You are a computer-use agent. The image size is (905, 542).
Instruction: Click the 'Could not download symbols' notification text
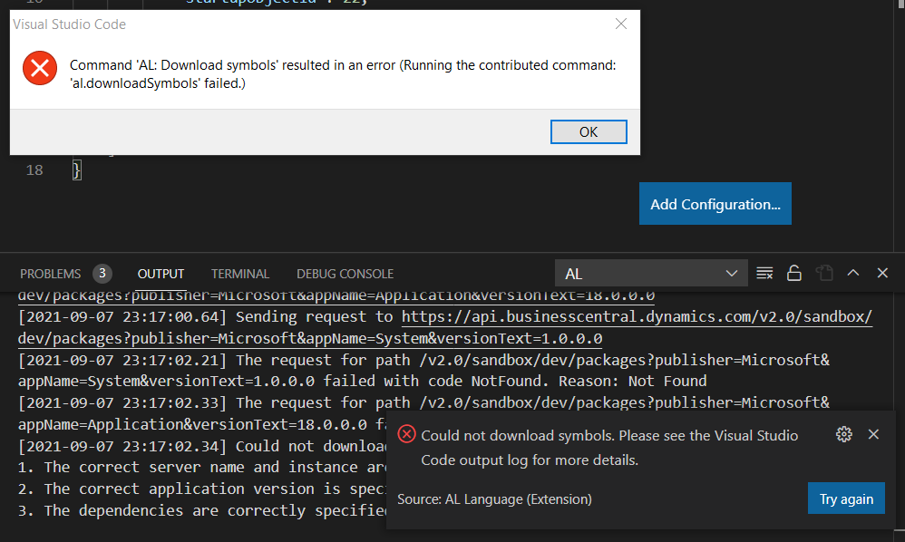coord(609,448)
